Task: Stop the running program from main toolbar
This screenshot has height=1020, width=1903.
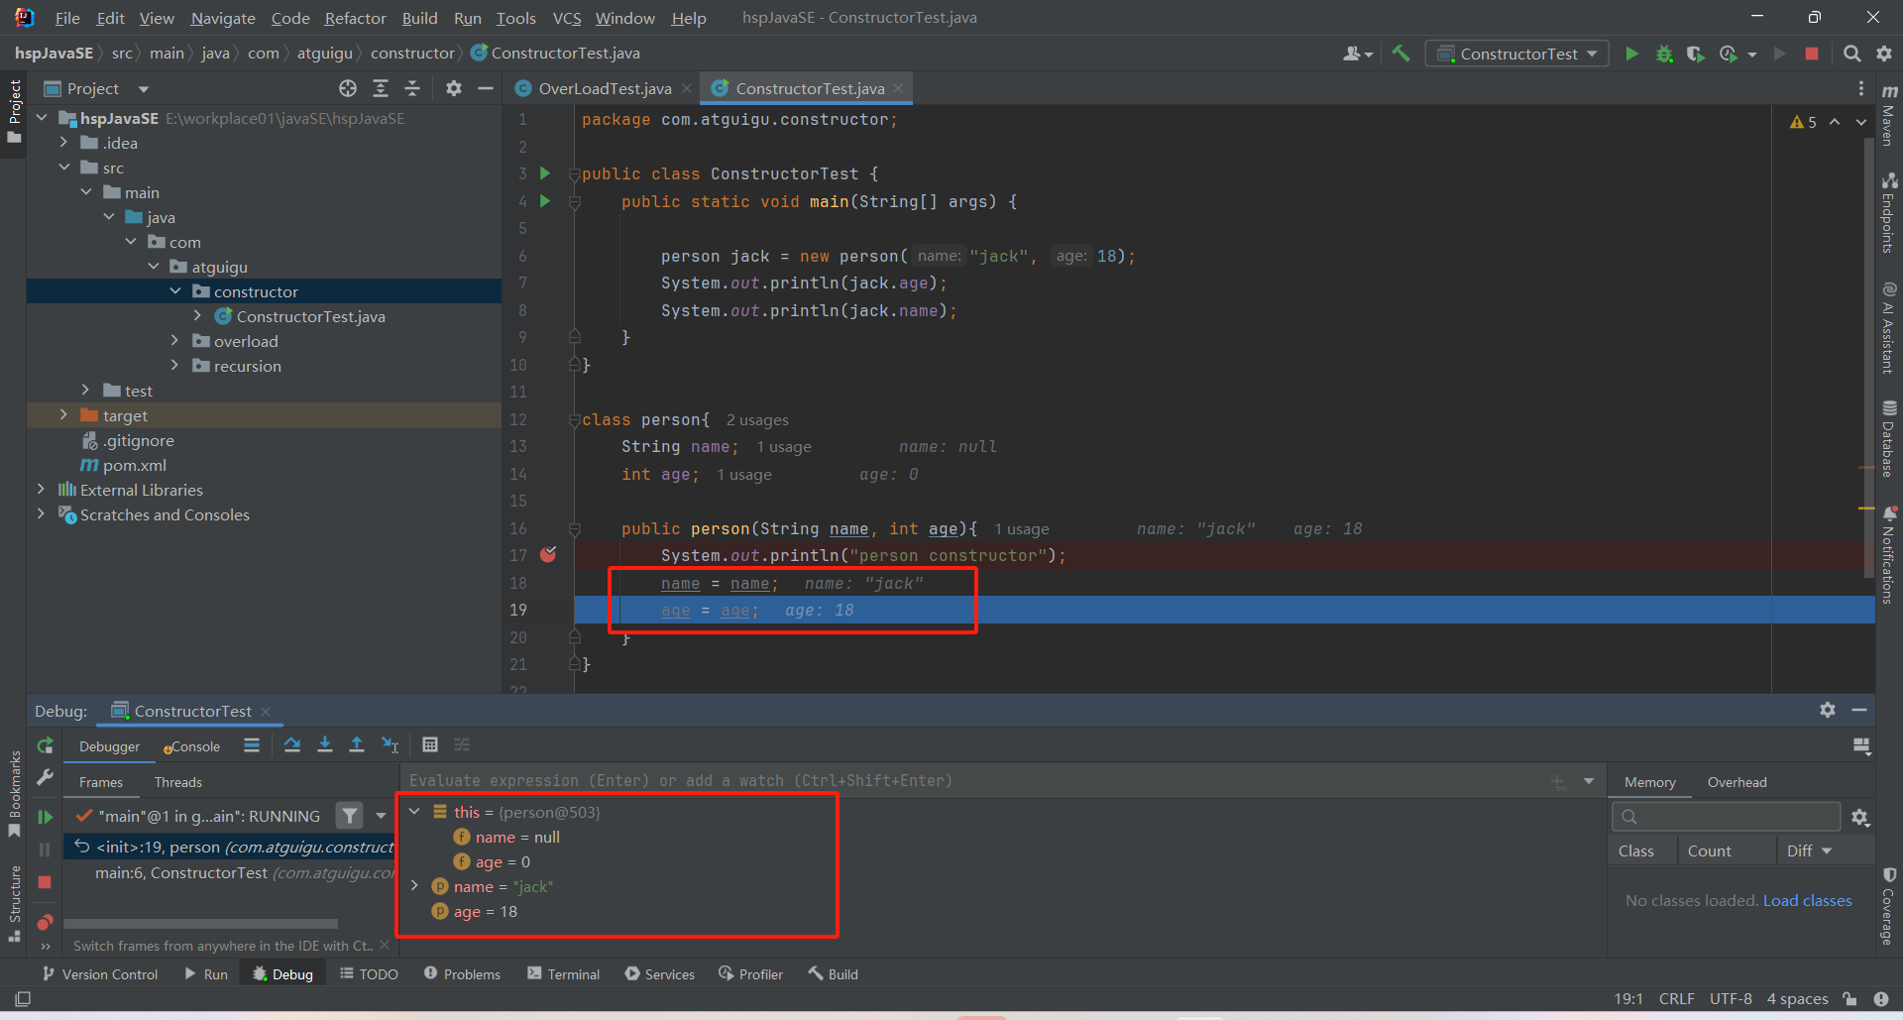Action: 1812,54
